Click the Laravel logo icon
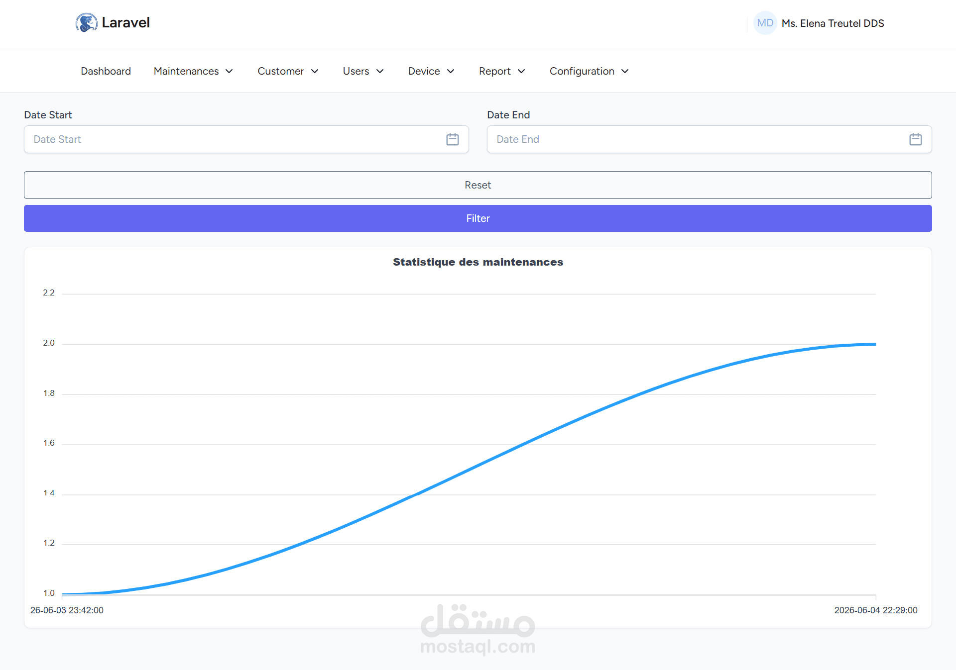This screenshot has width=956, height=670. (86, 23)
